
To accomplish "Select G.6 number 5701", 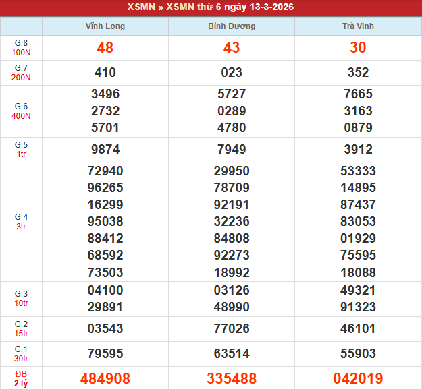I will coord(105,127).
